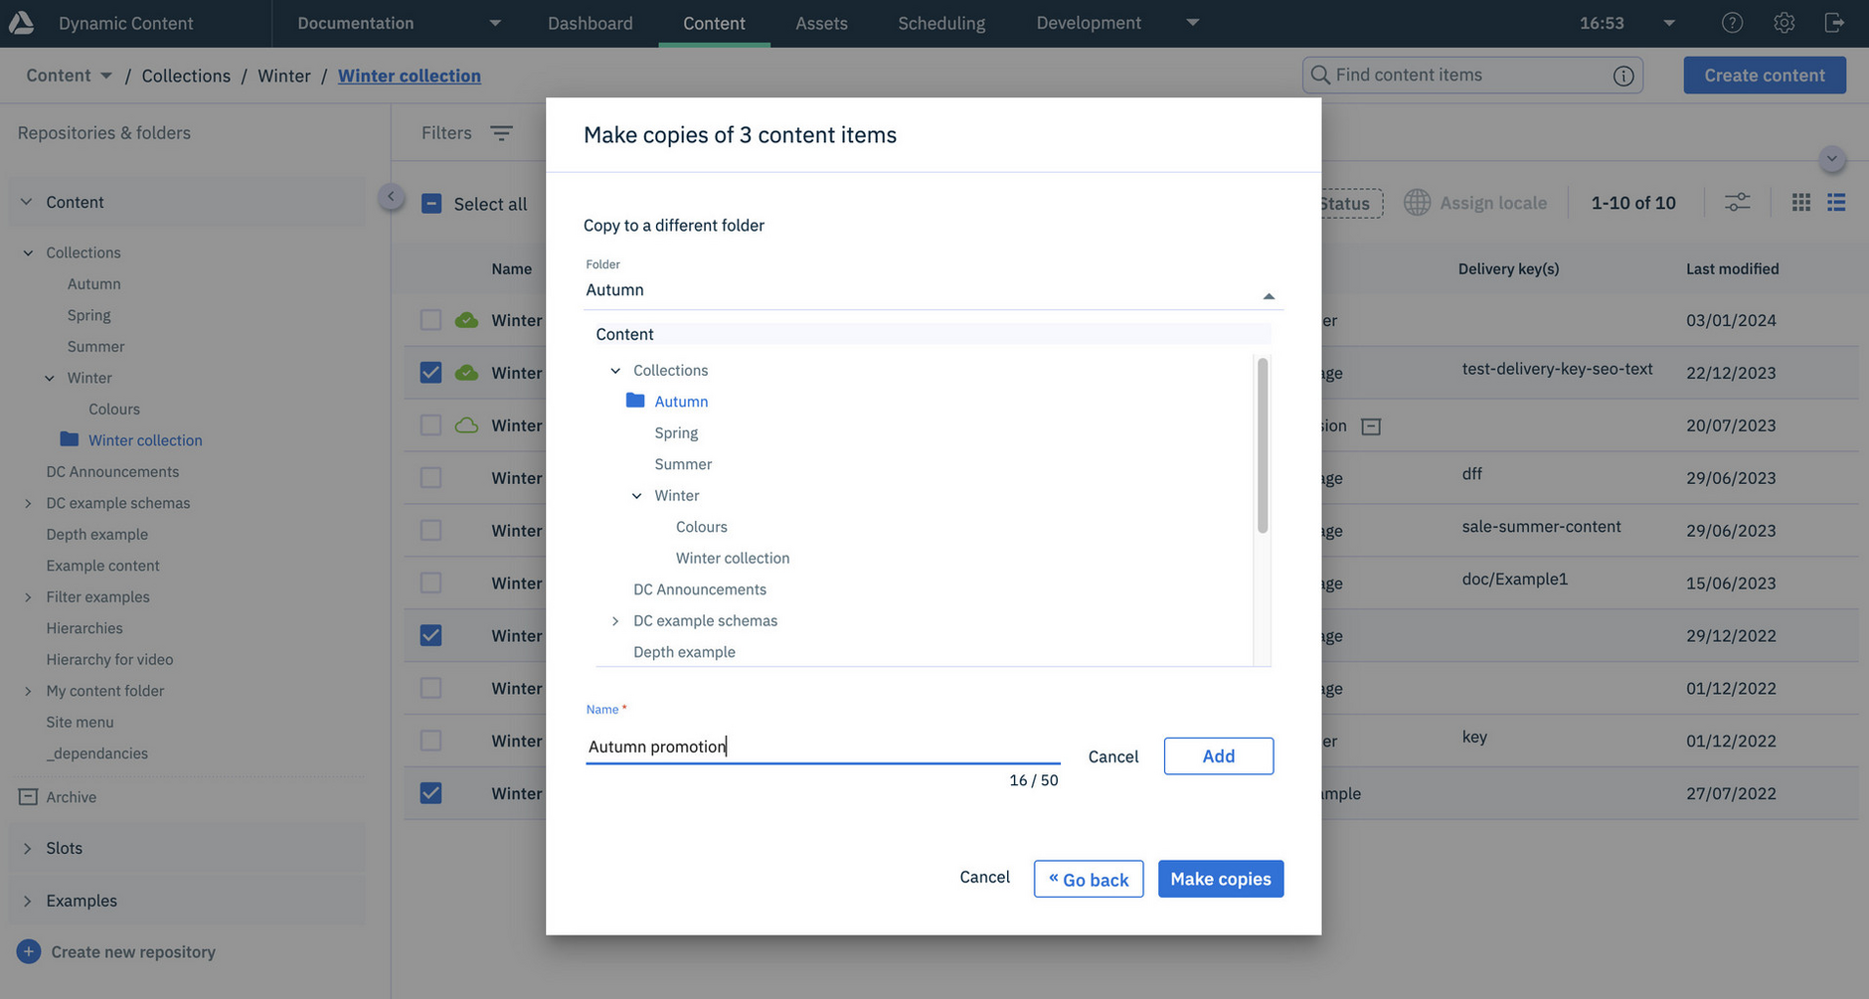This screenshot has height=999, width=1869.
Task: Expand Slots section in sidebar
Action: point(27,848)
